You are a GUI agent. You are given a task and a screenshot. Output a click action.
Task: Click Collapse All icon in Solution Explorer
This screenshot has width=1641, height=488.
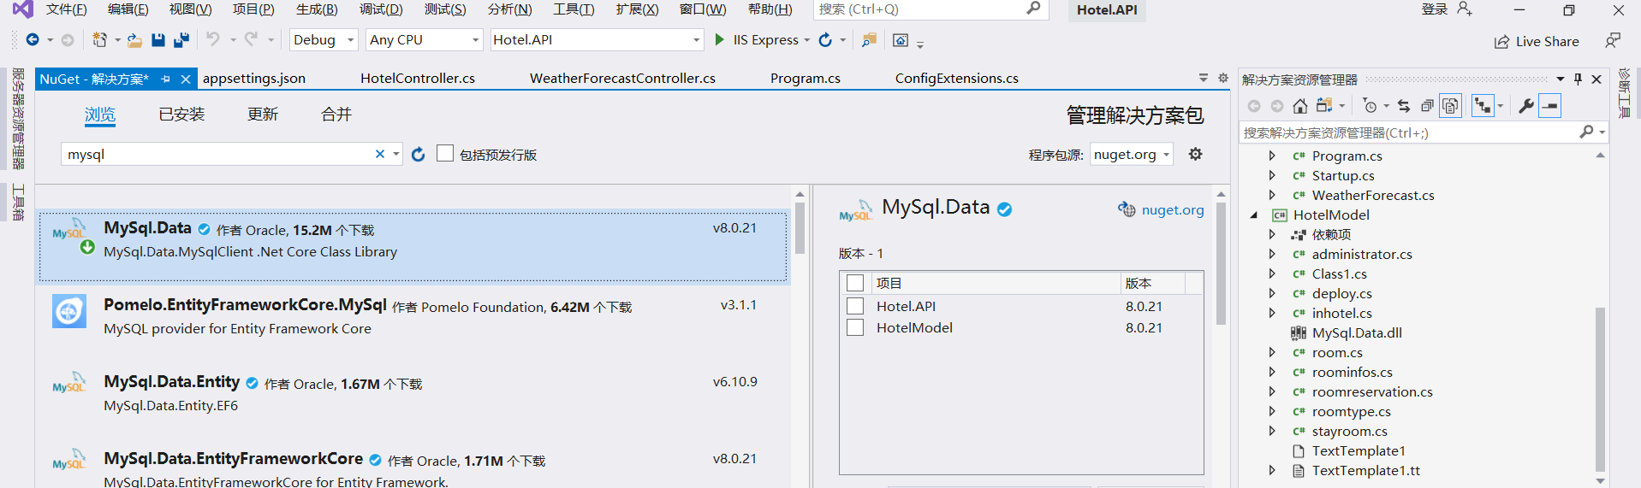click(x=1426, y=106)
